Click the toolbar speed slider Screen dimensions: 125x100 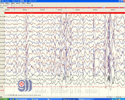[x=15, y=6]
